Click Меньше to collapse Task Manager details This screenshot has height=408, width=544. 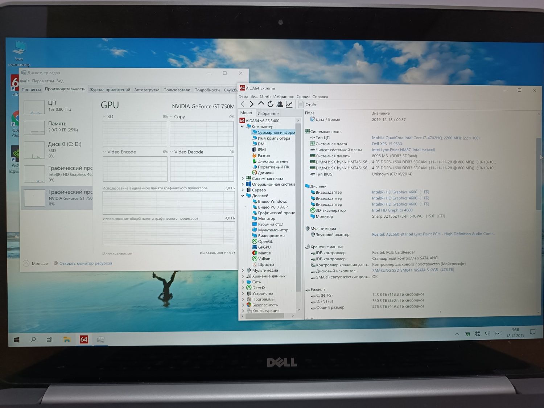36,264
